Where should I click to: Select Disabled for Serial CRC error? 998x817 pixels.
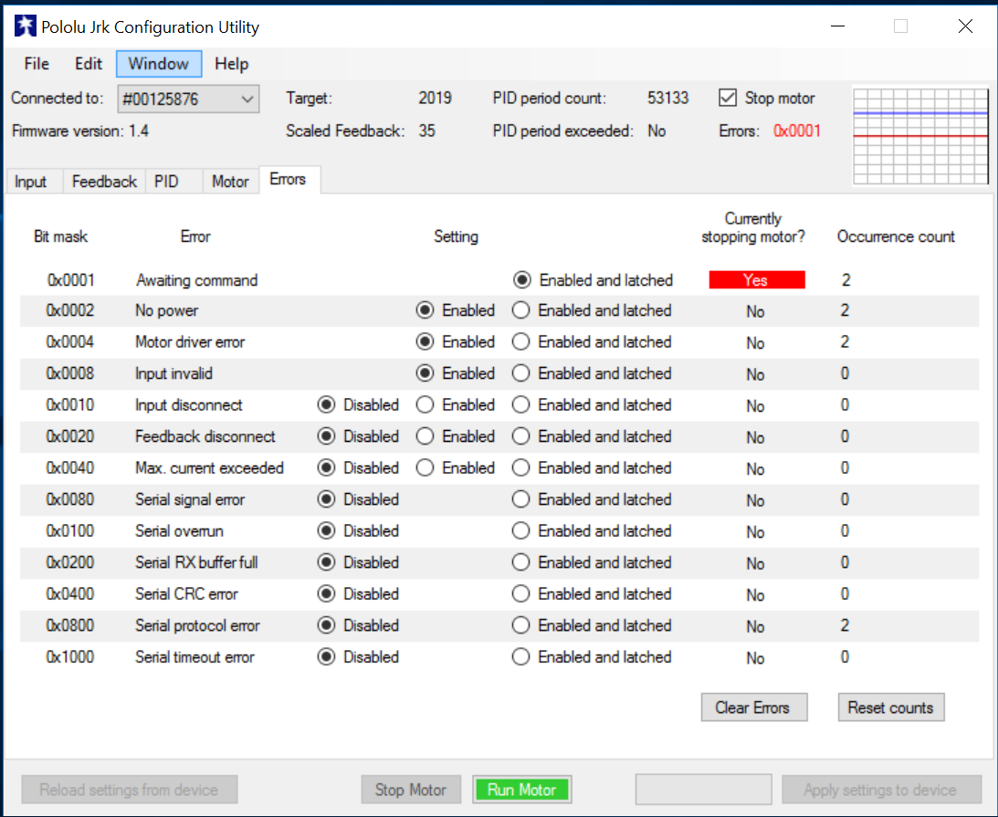tap(358, 593)
